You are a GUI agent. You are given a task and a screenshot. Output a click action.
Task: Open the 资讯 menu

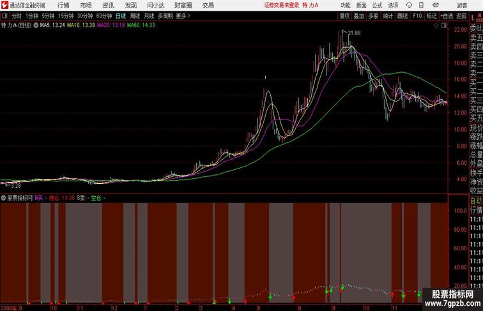coord(108,5)
